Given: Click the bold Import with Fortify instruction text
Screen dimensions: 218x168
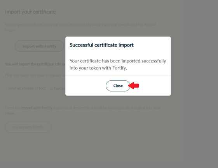Looking at the screenshot, I should click(37, 108).
